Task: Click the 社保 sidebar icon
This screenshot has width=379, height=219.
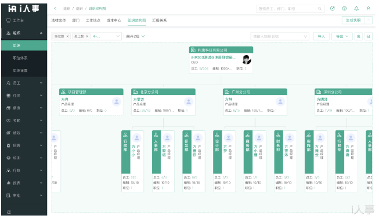Action: coord(9,96)
